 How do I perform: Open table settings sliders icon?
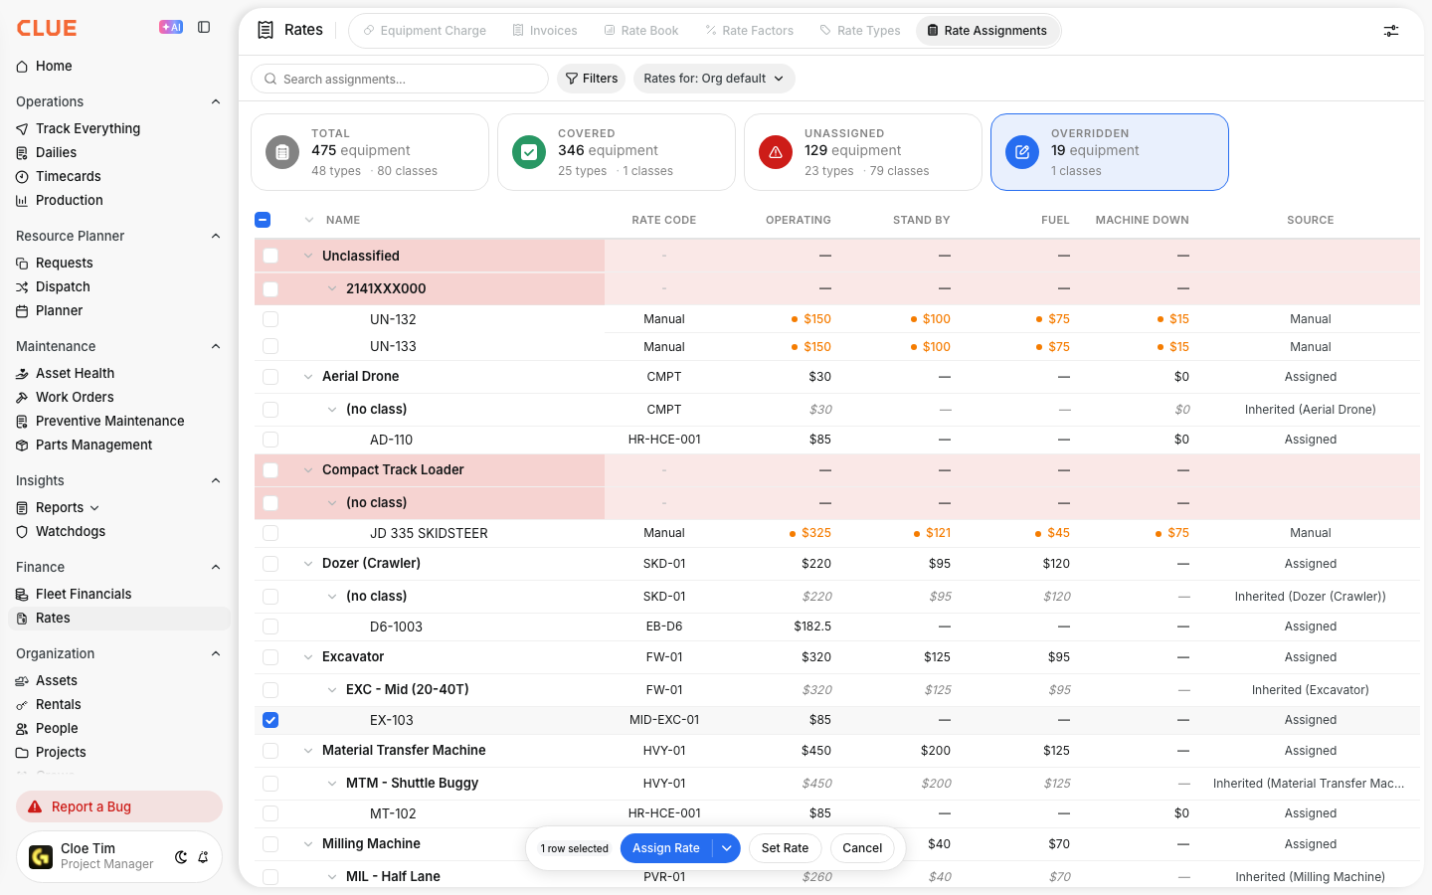point(1391,31)
